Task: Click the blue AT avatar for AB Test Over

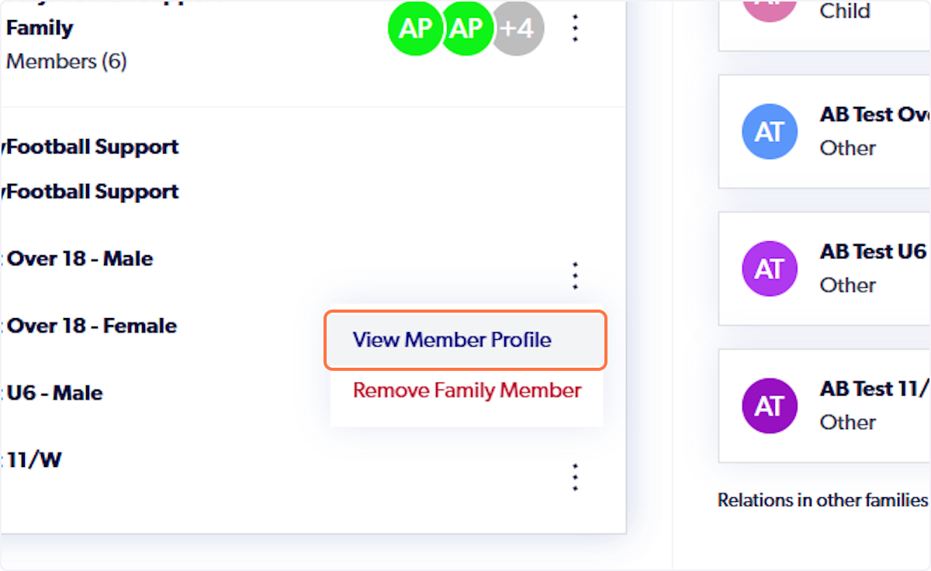Action: (x=770, y=131)
